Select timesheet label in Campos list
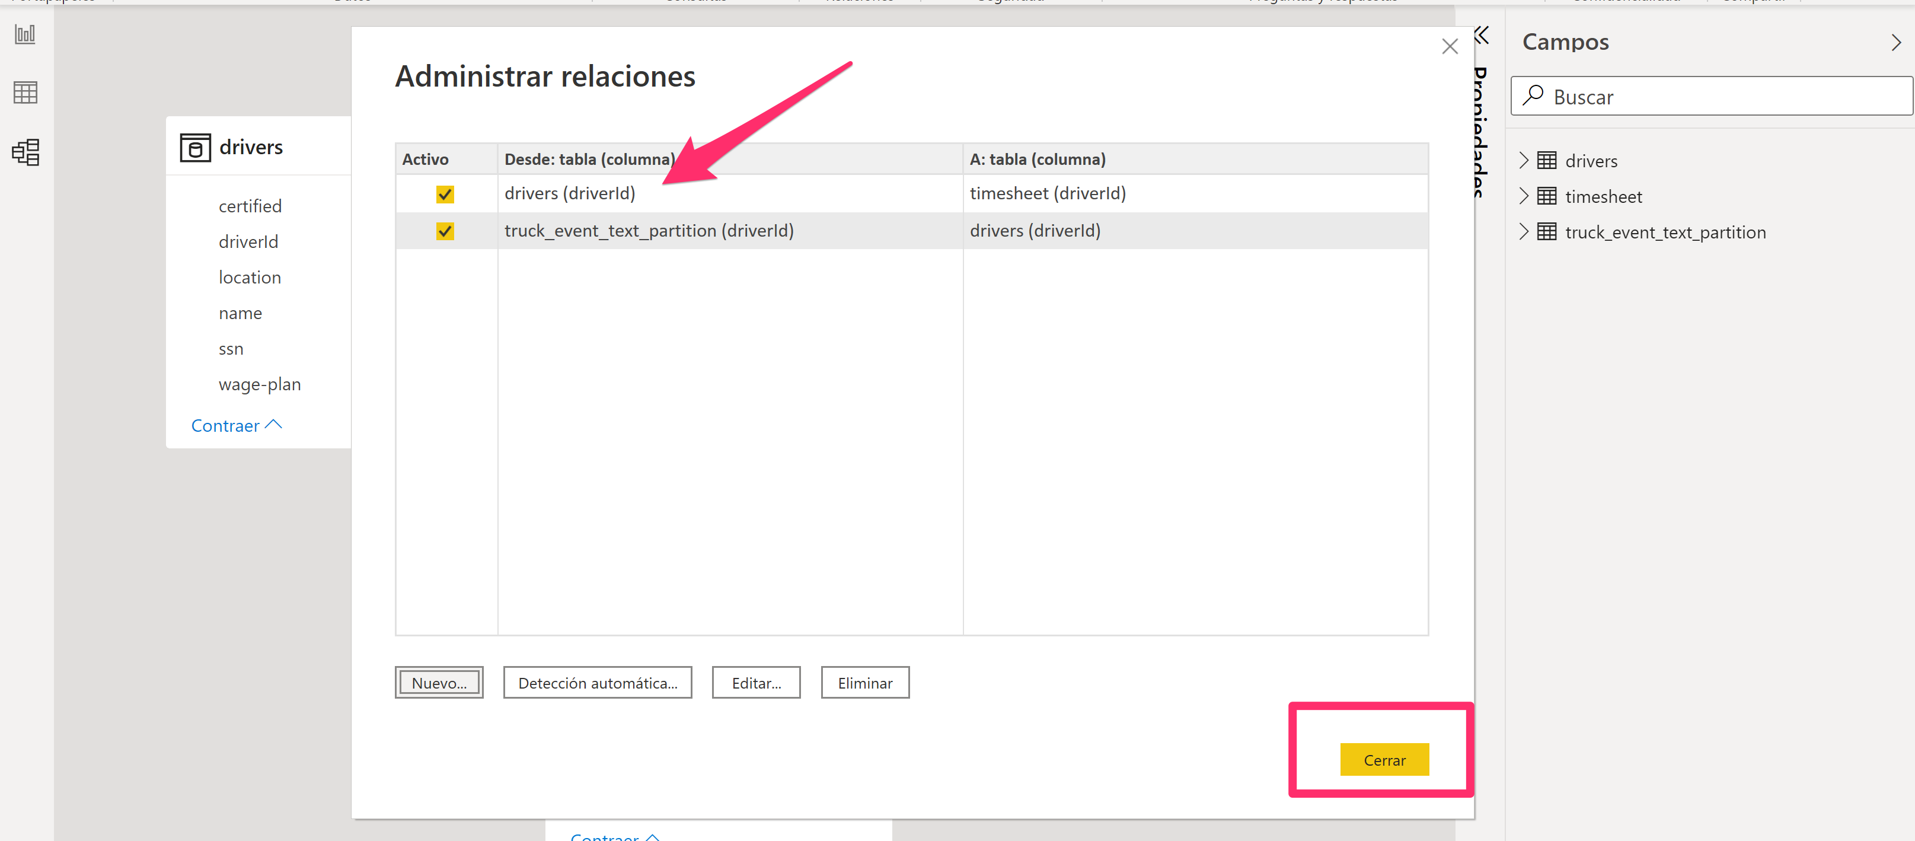 coord(1604,196)
